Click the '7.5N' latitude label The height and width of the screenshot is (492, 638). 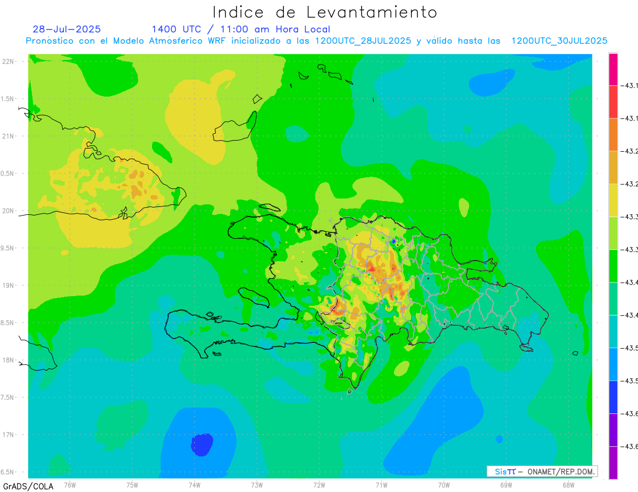(x=8, y=397)
